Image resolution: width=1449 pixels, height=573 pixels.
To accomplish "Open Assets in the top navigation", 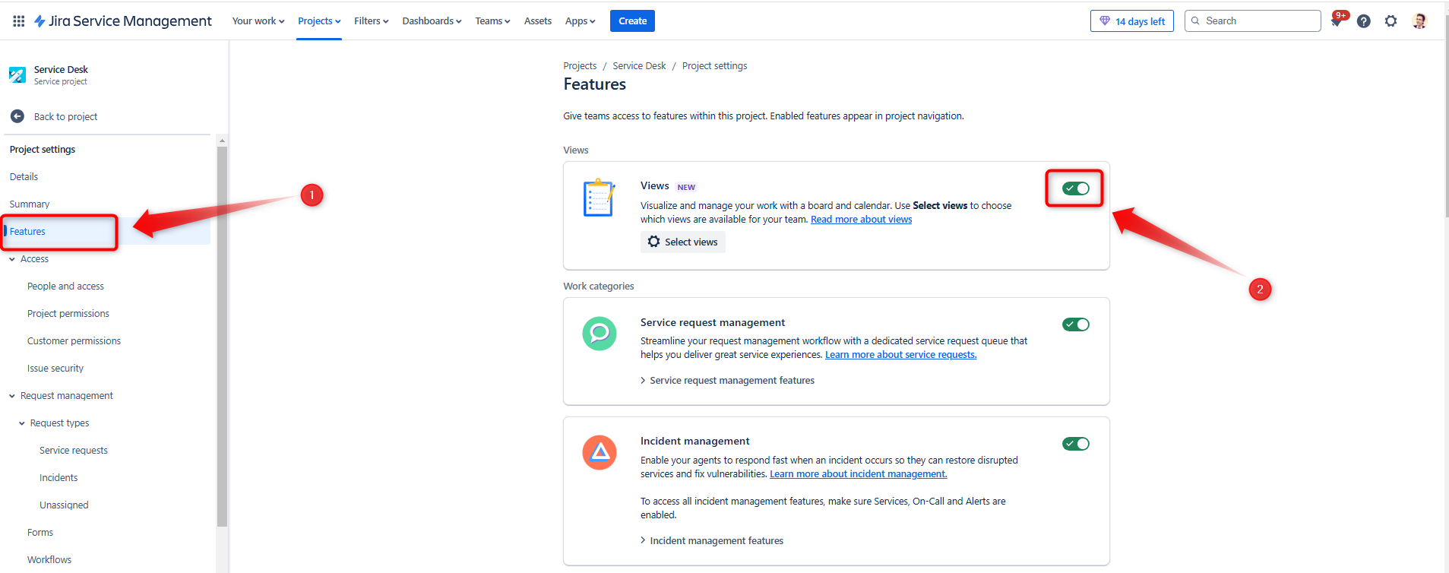I will point(538,21).
